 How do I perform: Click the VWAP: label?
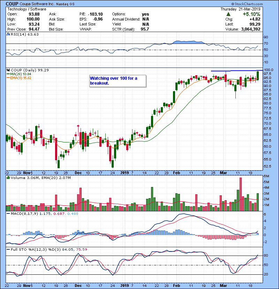[85, 29]
